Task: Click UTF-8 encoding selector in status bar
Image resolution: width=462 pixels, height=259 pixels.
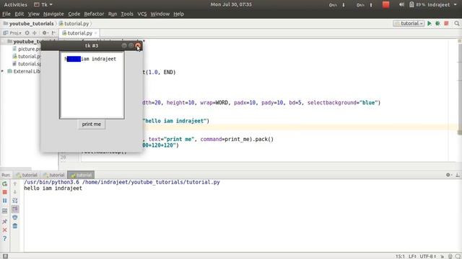Action: [428, 256]
